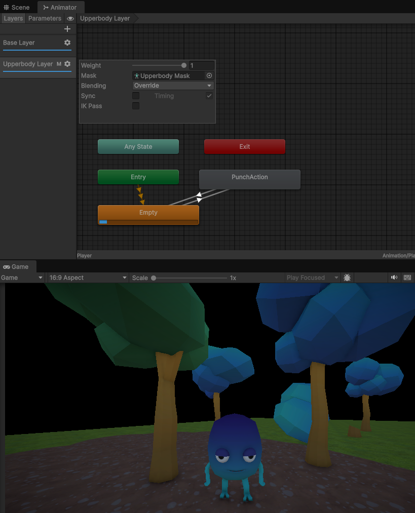Viewport: 415px width, 513px height.
Task: Add a new animator layer
Action: pos(67,29)
